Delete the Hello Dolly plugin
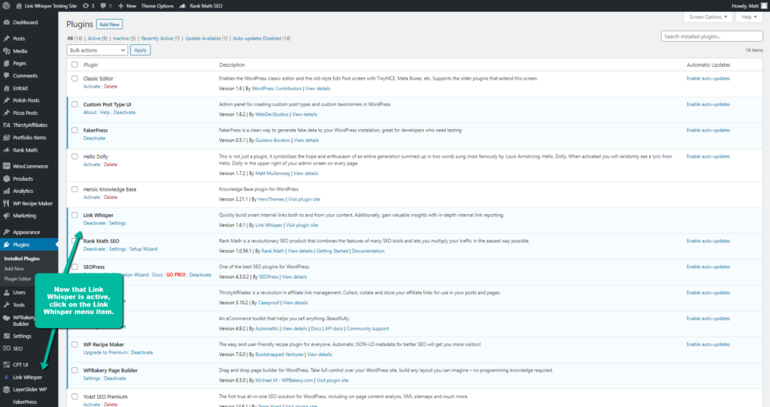The width and height of the screenshot is (770, 407). (x=111, y=164)
